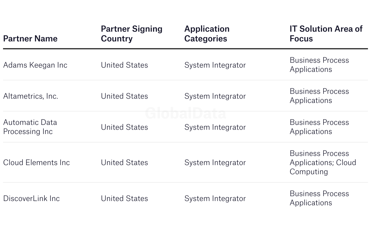The height and width of the screenshot is (226, 371).
Task: Click the Partner Name column header
Action: [x=30, y=39]
